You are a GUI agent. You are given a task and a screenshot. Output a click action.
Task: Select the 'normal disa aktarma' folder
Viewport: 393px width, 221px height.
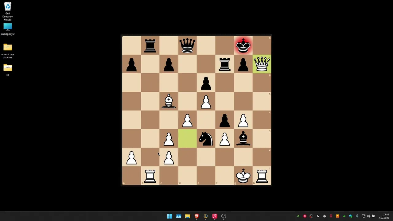coord(8,51)
